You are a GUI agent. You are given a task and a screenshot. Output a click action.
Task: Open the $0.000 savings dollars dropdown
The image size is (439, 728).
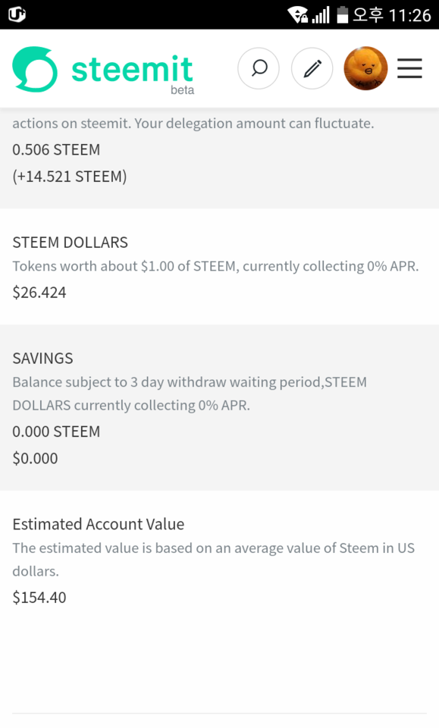tap(36, 458)
